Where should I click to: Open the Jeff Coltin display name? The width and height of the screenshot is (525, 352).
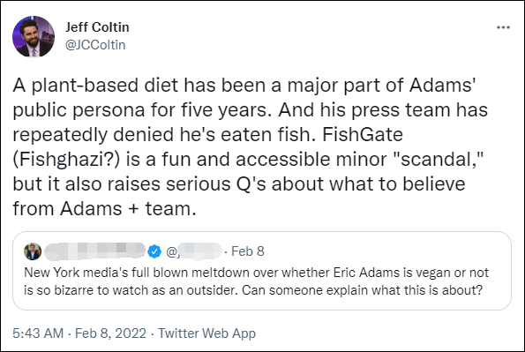click(97, 27)
